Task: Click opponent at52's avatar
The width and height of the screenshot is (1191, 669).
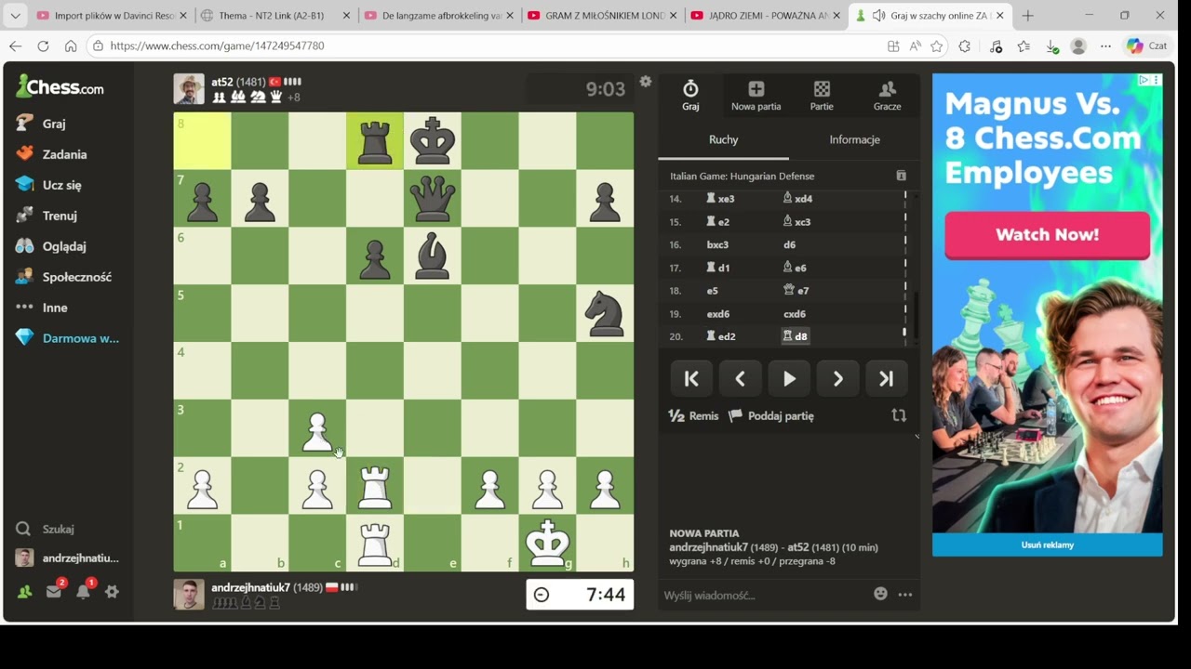Action: pyautogui.click(x=189, y=89)
